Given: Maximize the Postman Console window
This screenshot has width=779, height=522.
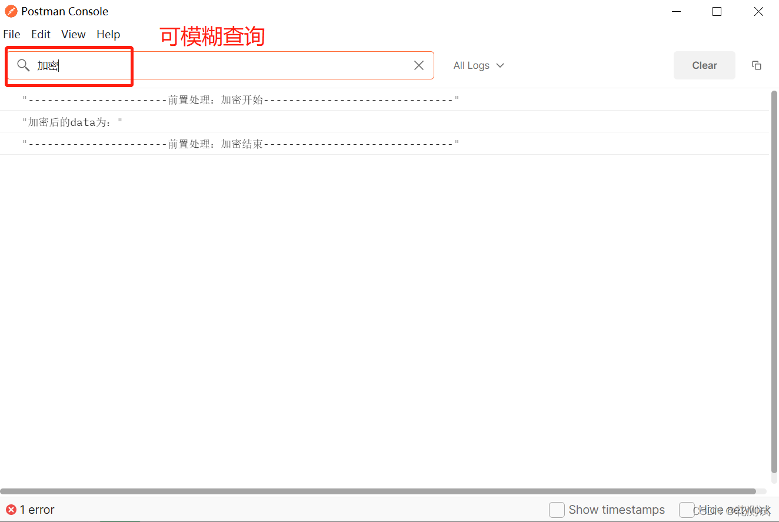Looking at the screenshot, I should (717, 11).
